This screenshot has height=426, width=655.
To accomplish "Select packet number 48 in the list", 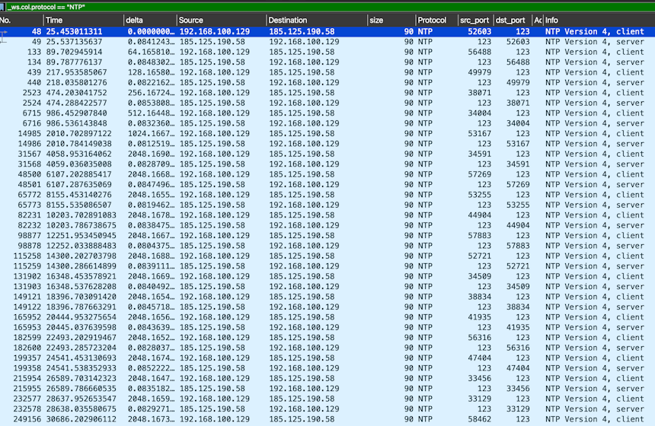I will (x=327, y=31).
